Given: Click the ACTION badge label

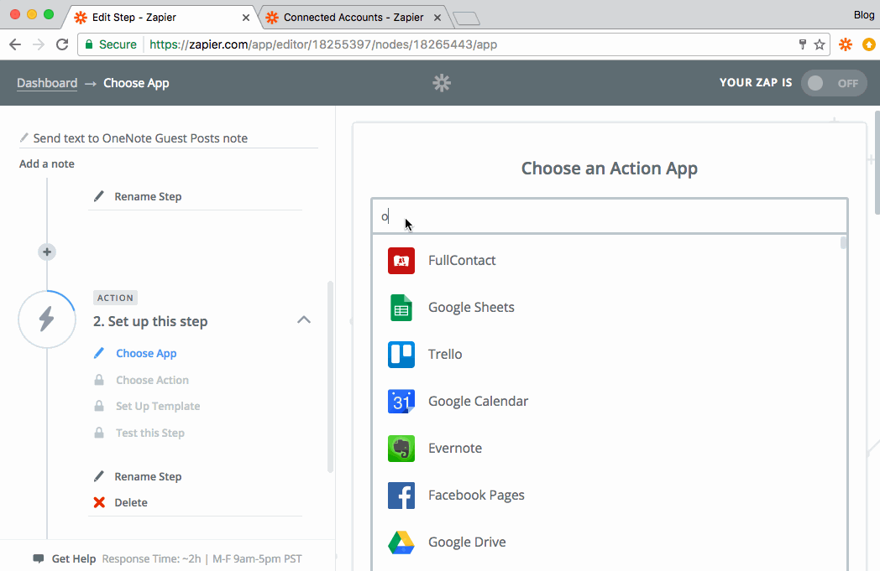Looking at the screenshot, I should coord(115,298).
